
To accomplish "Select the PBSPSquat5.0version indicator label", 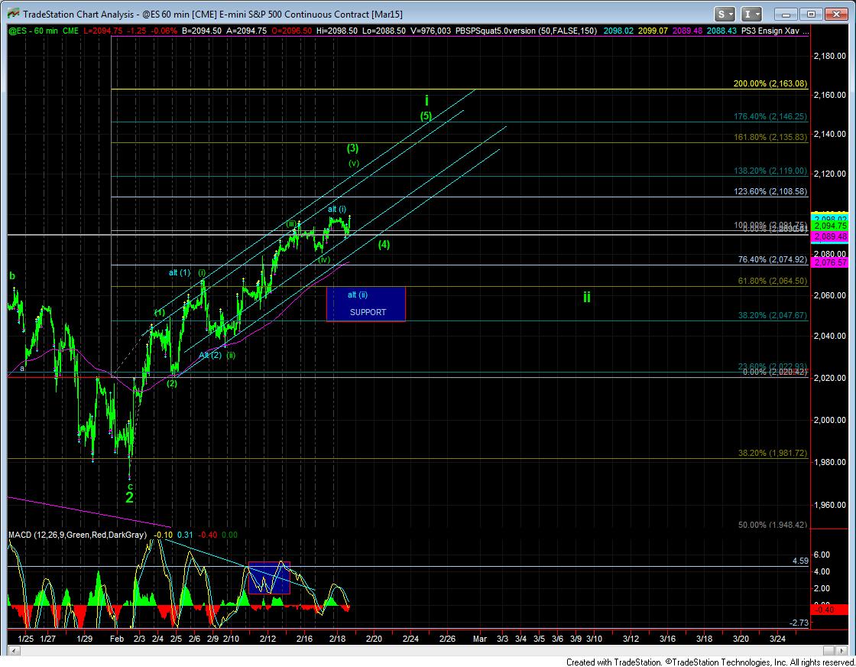I will 527,31.
